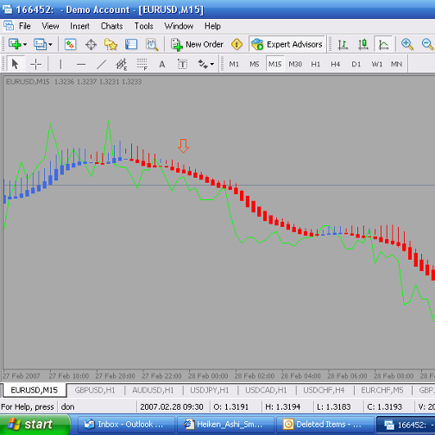Click the EURUSD,M15 chart price label
Screen dimensions: 435x435
tap(73, 82)
